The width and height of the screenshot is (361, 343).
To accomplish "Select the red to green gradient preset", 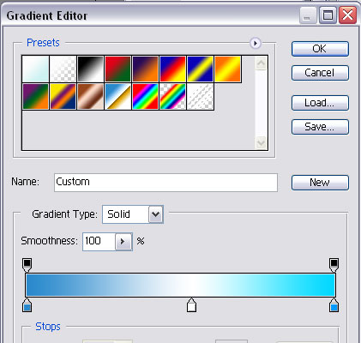I will [x=117, y=69].
